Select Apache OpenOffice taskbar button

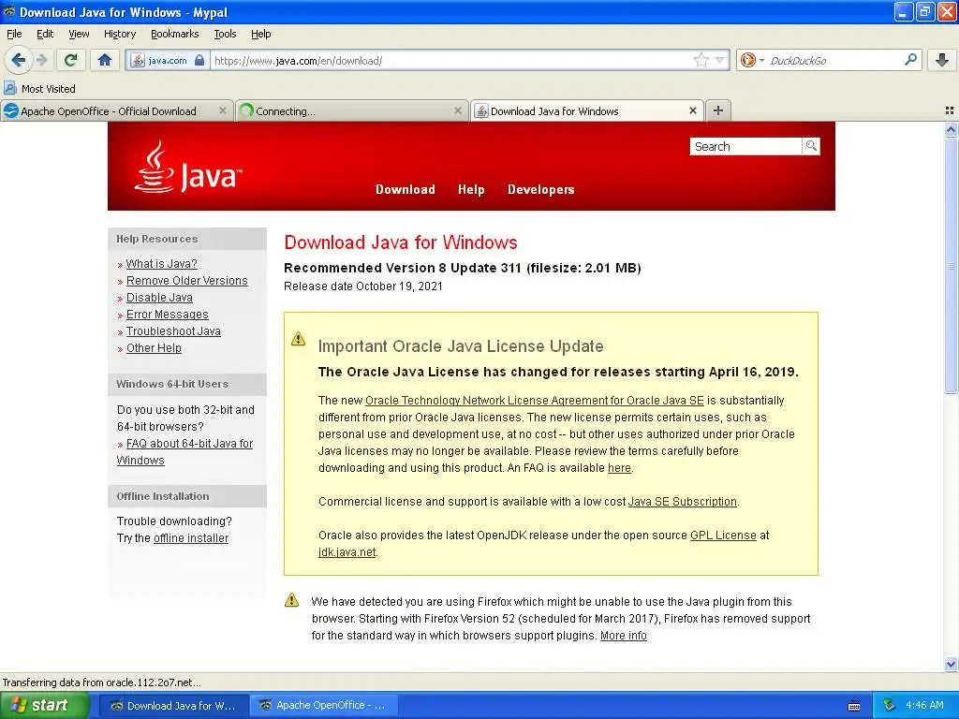coord(323,706)
